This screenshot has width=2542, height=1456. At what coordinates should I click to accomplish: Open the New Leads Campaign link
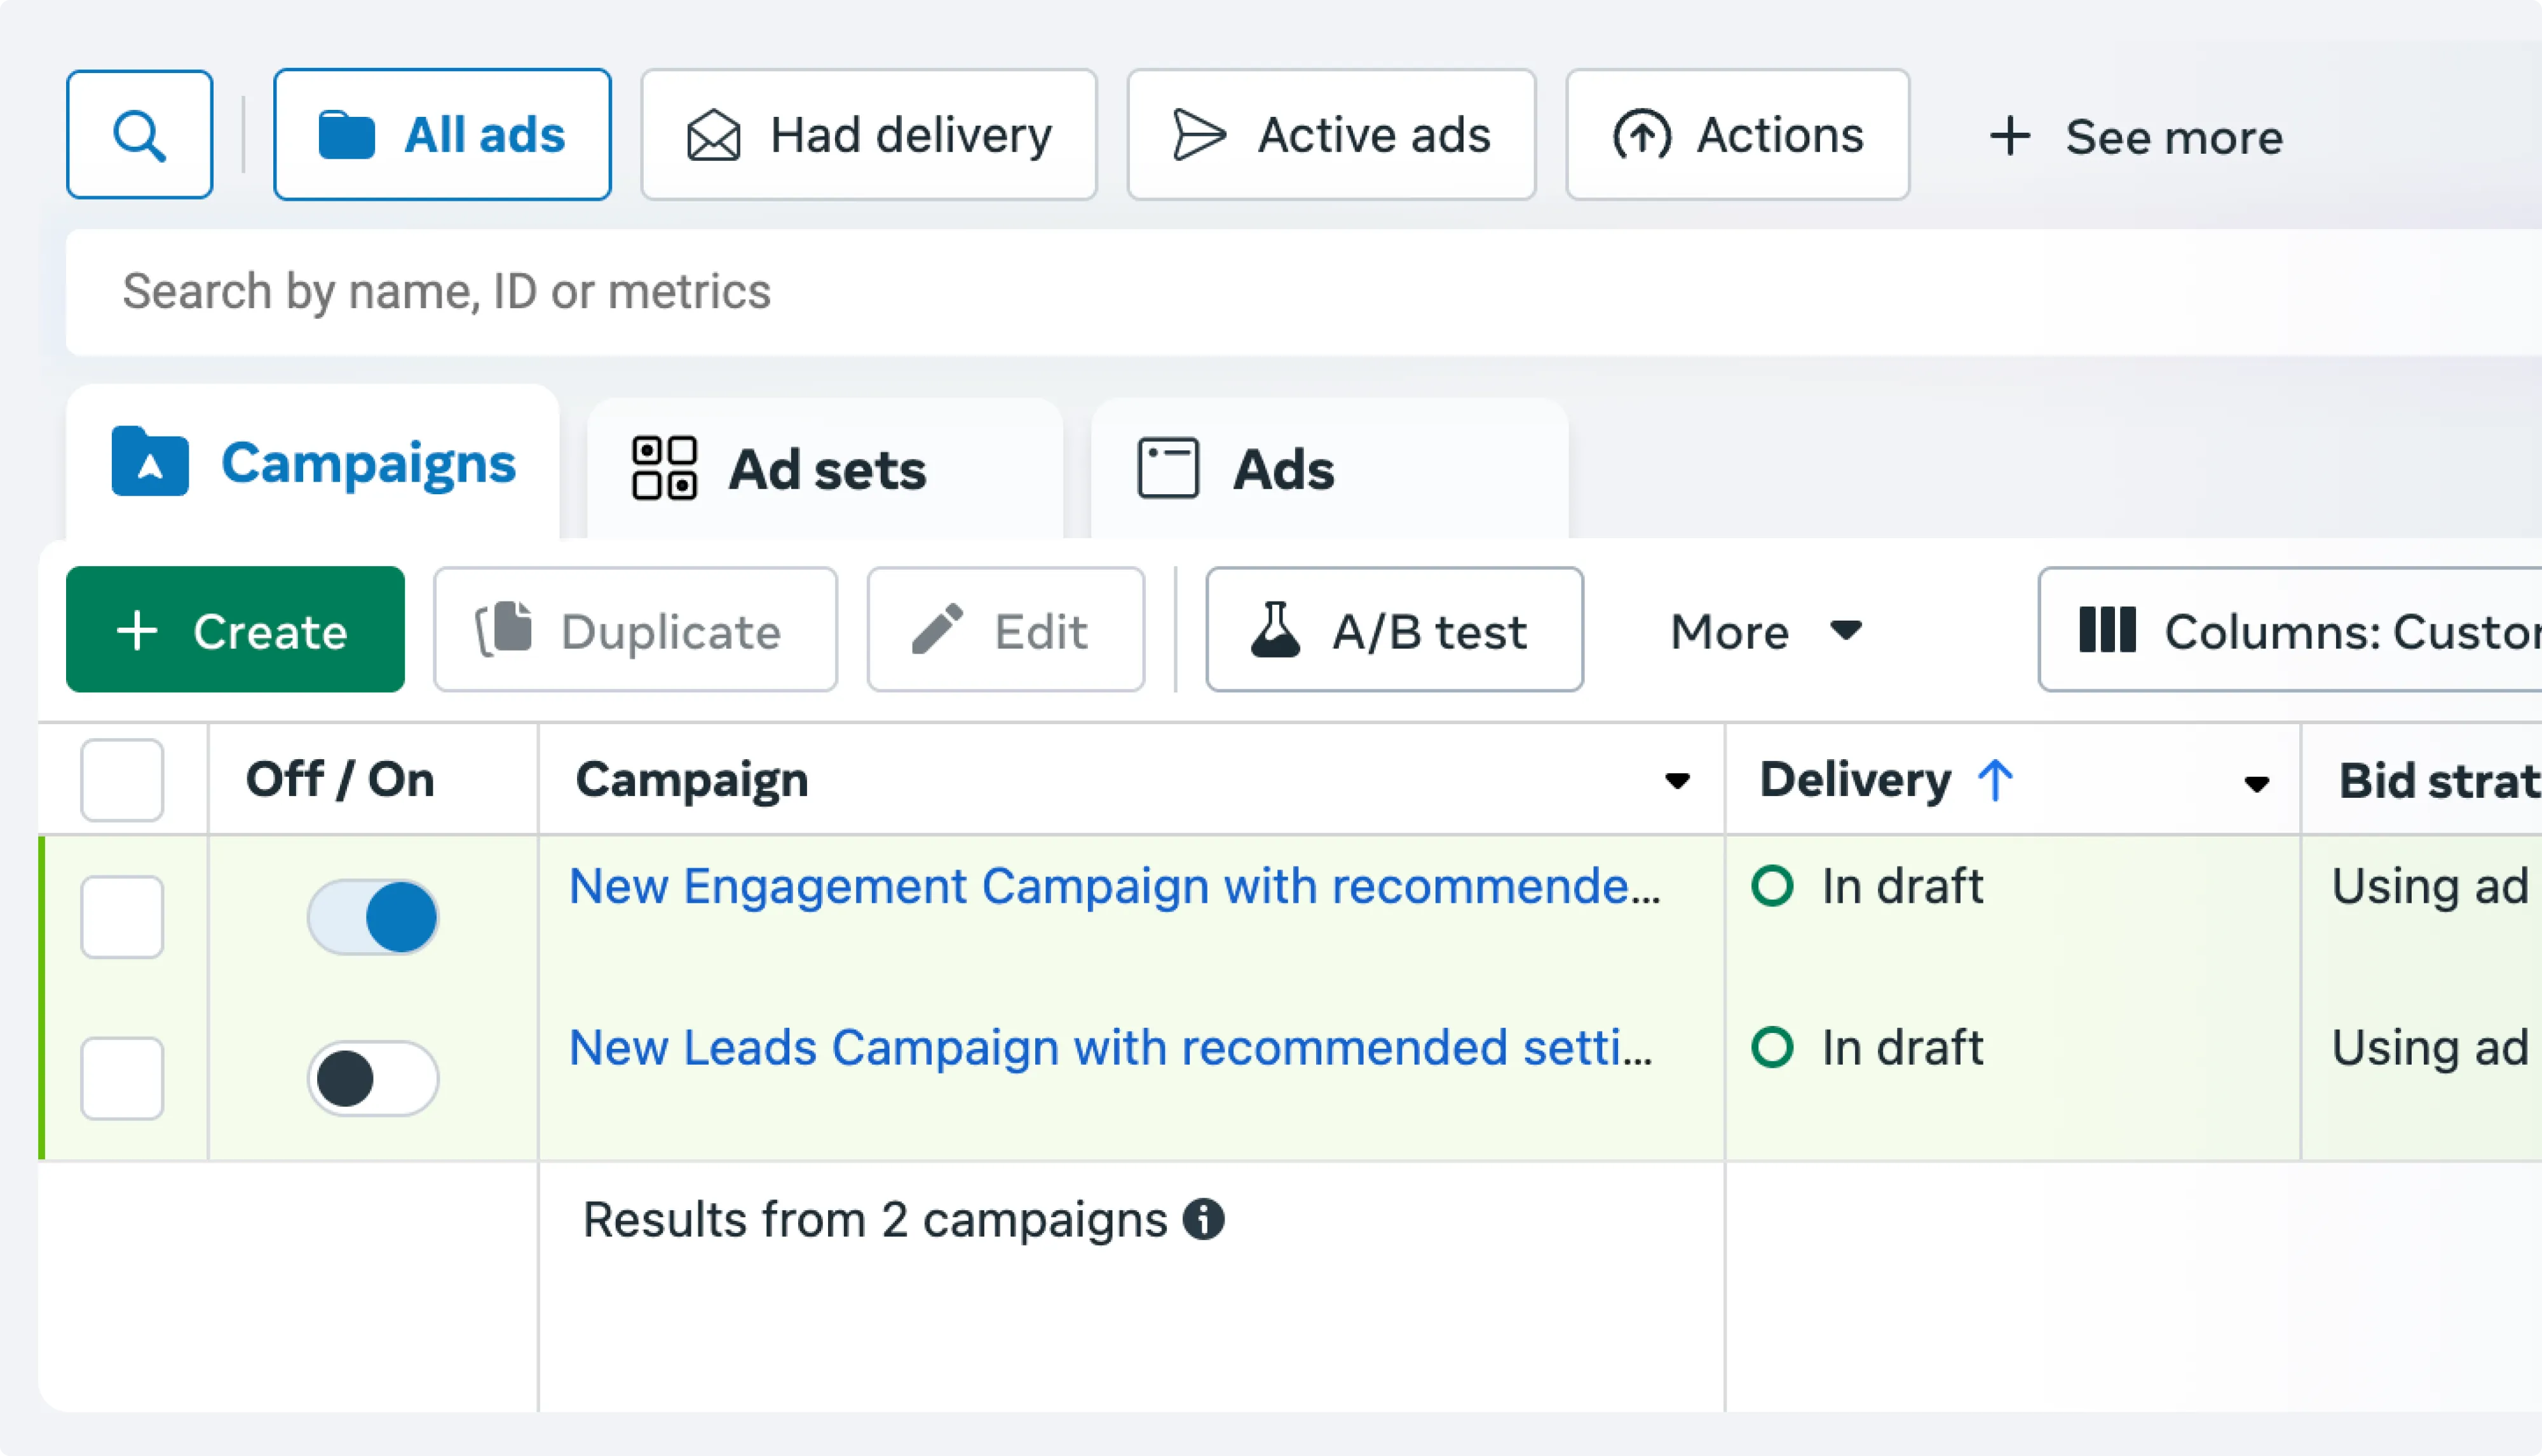pos(1110,1048)
